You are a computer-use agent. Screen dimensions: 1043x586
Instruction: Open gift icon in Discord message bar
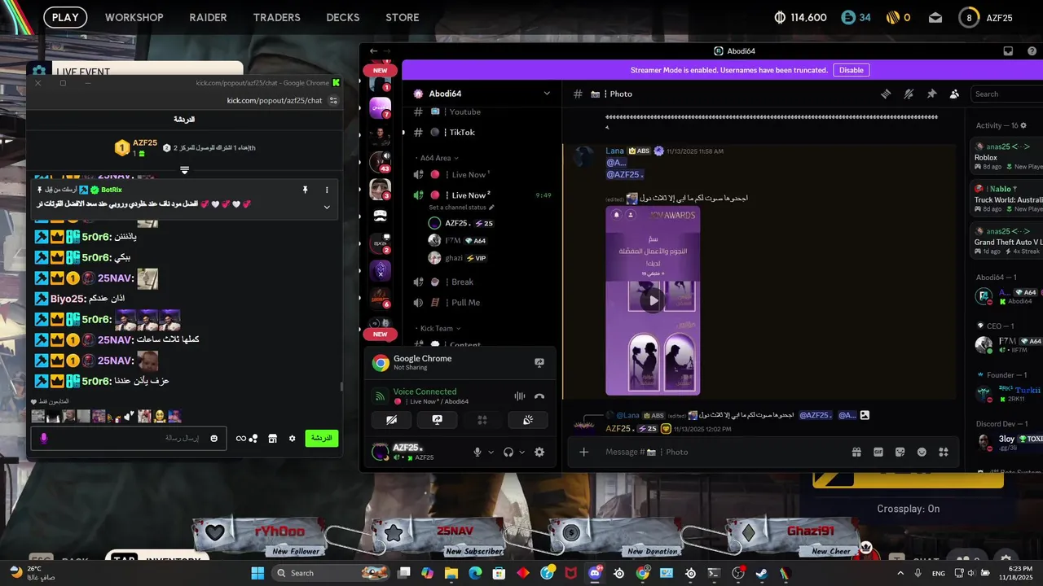(856, 452)
